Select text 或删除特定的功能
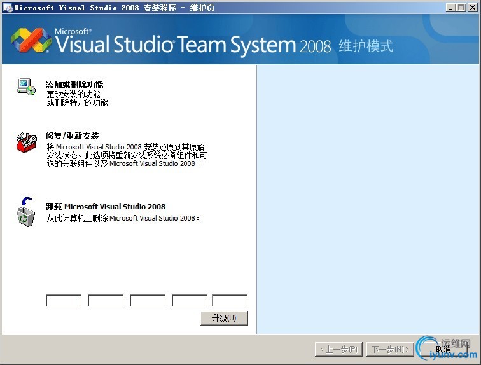The width and height of the screenshot is (481, 365). pos(78,102)
